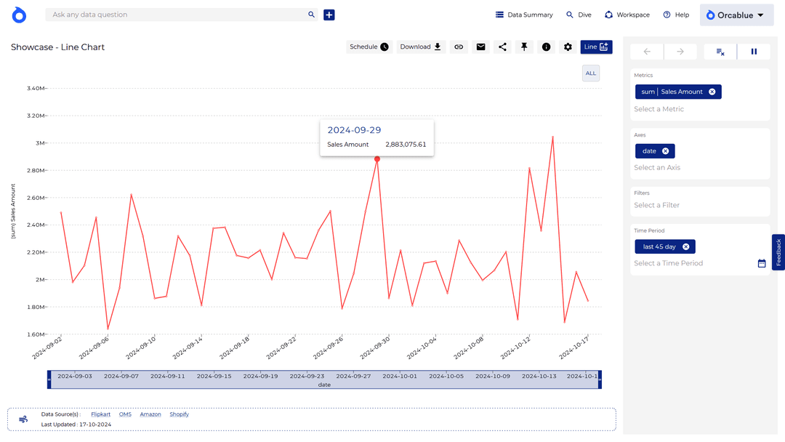Remove the last 45 day chip
Image resolution: width=785 pixels, height=442 pixels.
point(685,247)
